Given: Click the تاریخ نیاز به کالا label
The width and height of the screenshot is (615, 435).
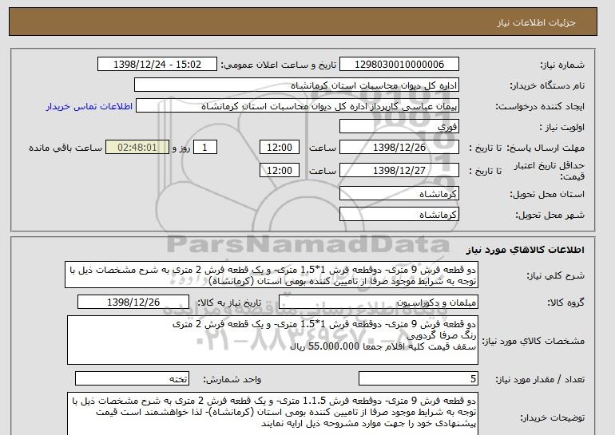Looking at the screenshot, I should tap(228, 303).
